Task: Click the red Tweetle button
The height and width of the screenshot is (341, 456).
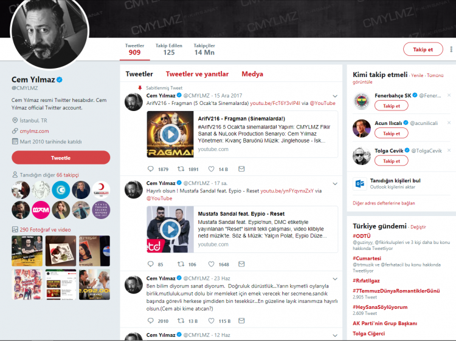Action: coord(61,158)
